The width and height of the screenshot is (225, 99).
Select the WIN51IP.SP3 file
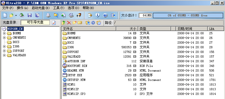click(76, 94)
